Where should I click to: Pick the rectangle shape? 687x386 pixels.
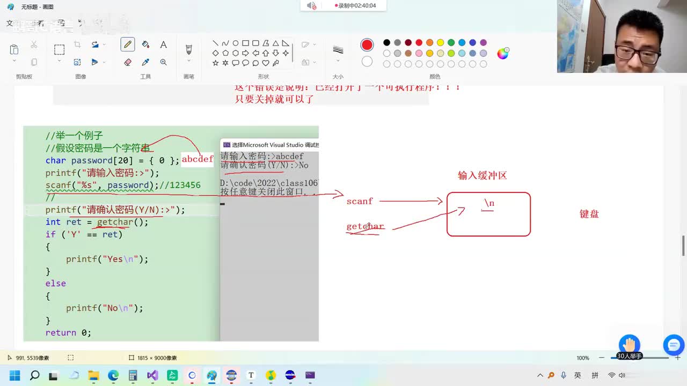pos(245,43)
